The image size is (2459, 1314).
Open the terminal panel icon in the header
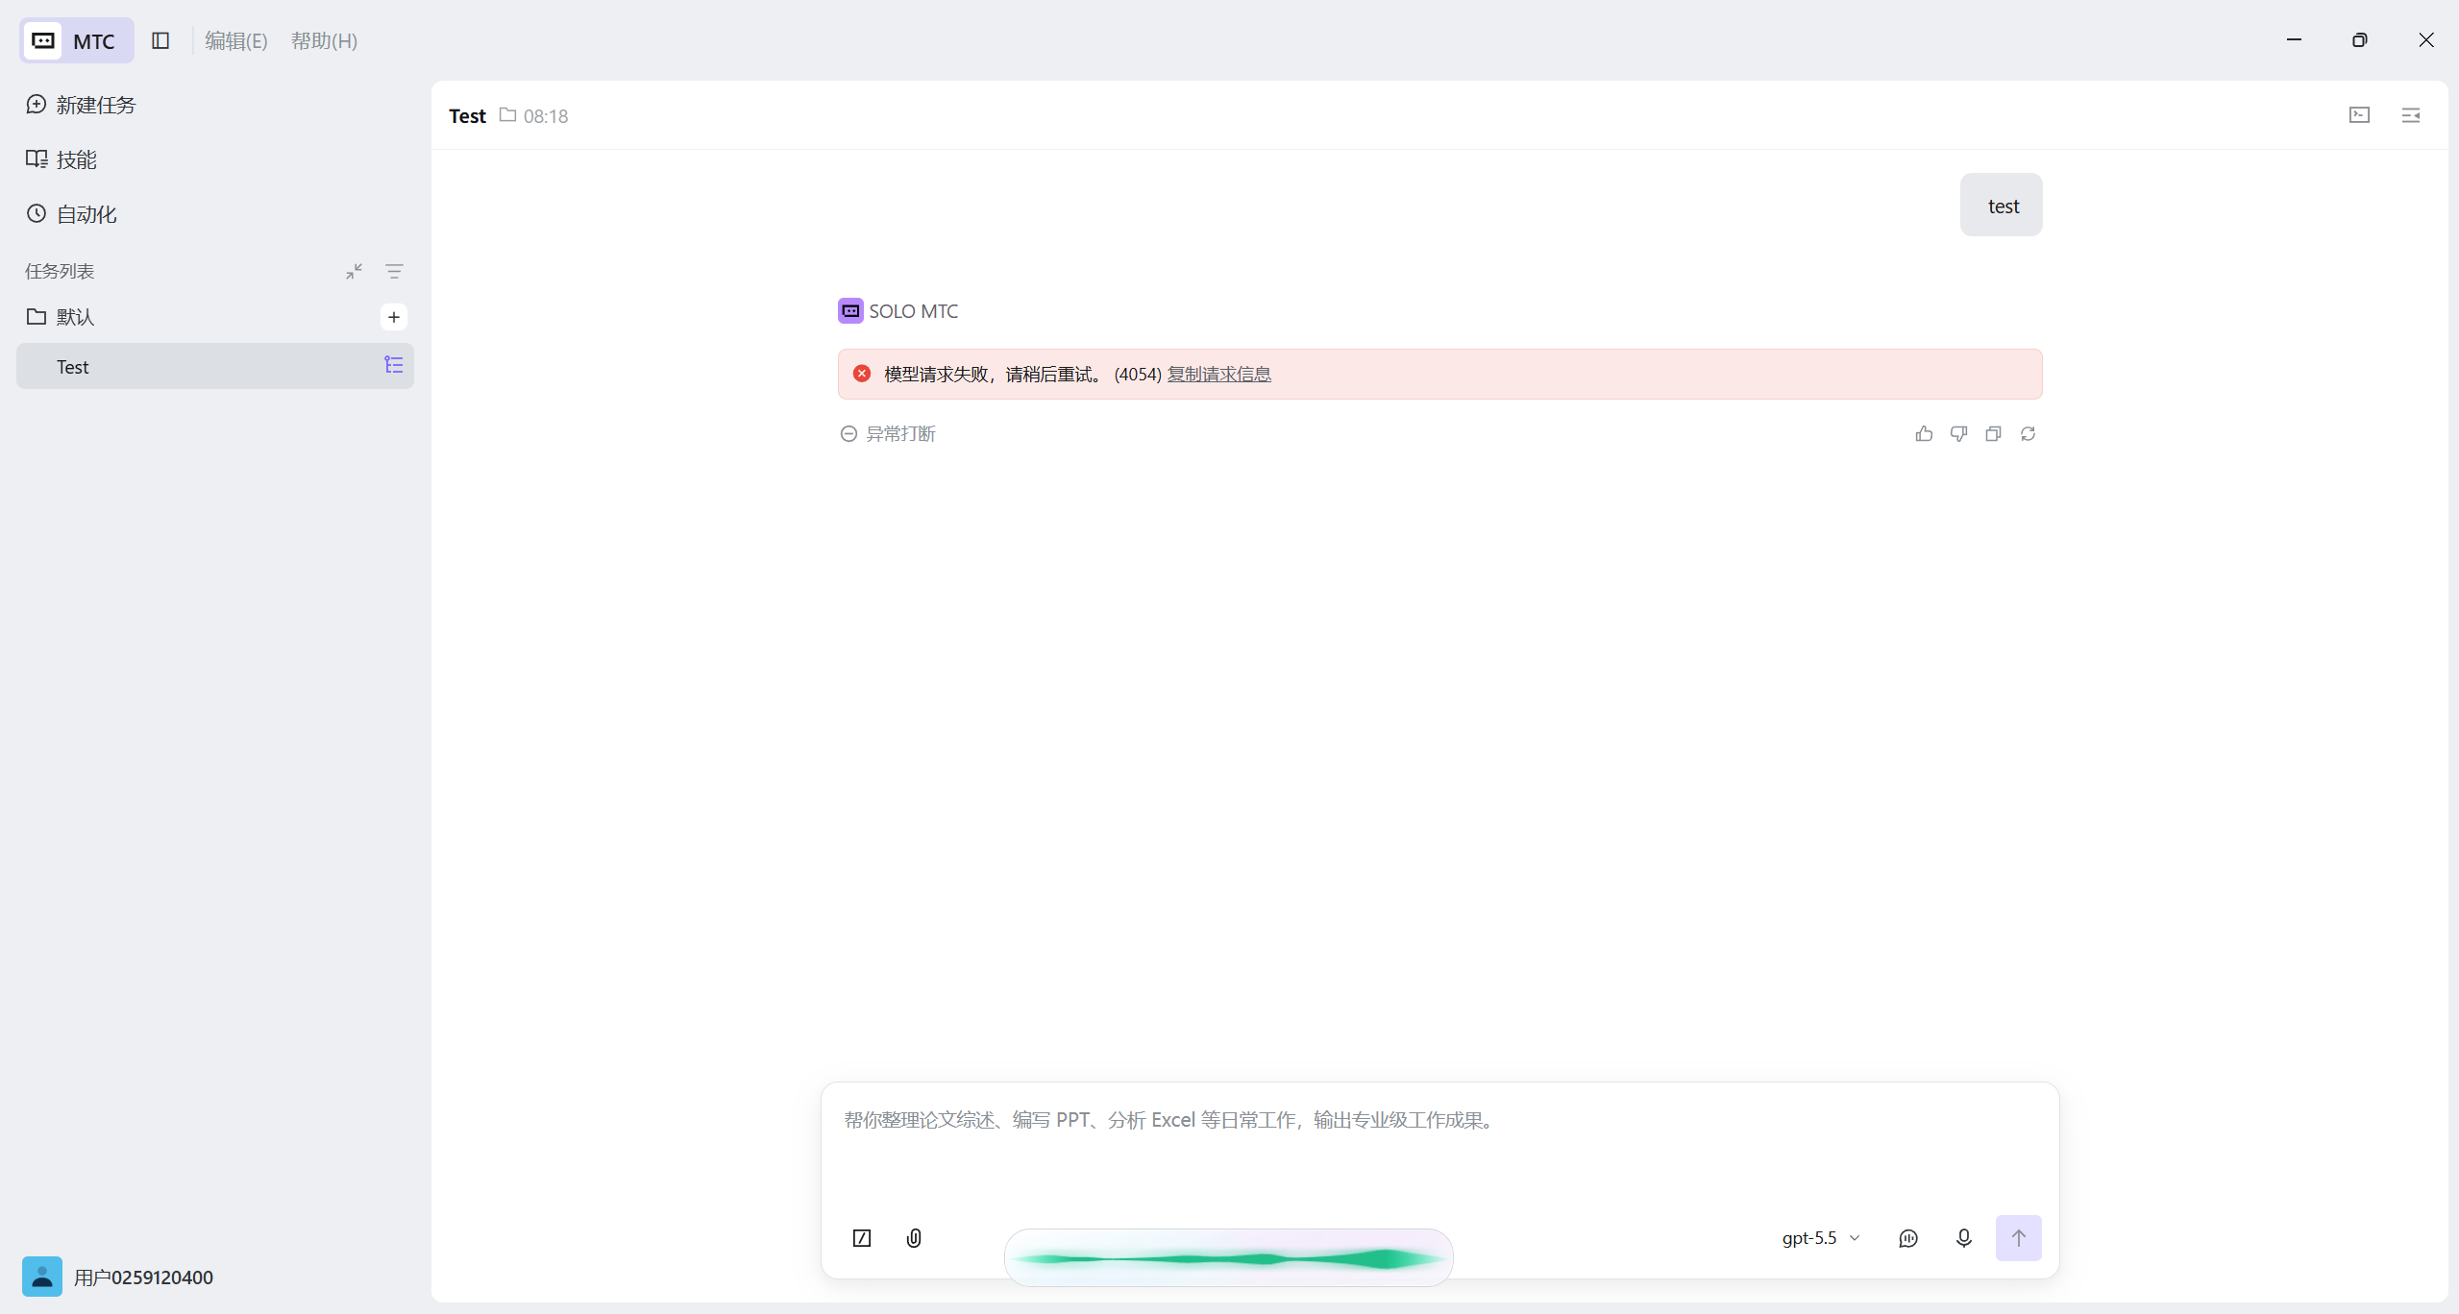tap(2359, 115)
